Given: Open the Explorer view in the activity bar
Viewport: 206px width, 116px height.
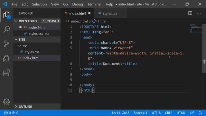Looking at the screenshot, I should pos(6,15).
